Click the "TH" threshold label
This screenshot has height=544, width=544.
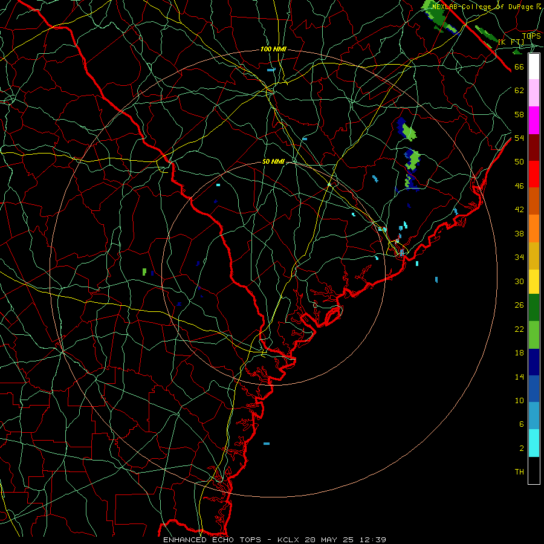(x=519, y=472)
